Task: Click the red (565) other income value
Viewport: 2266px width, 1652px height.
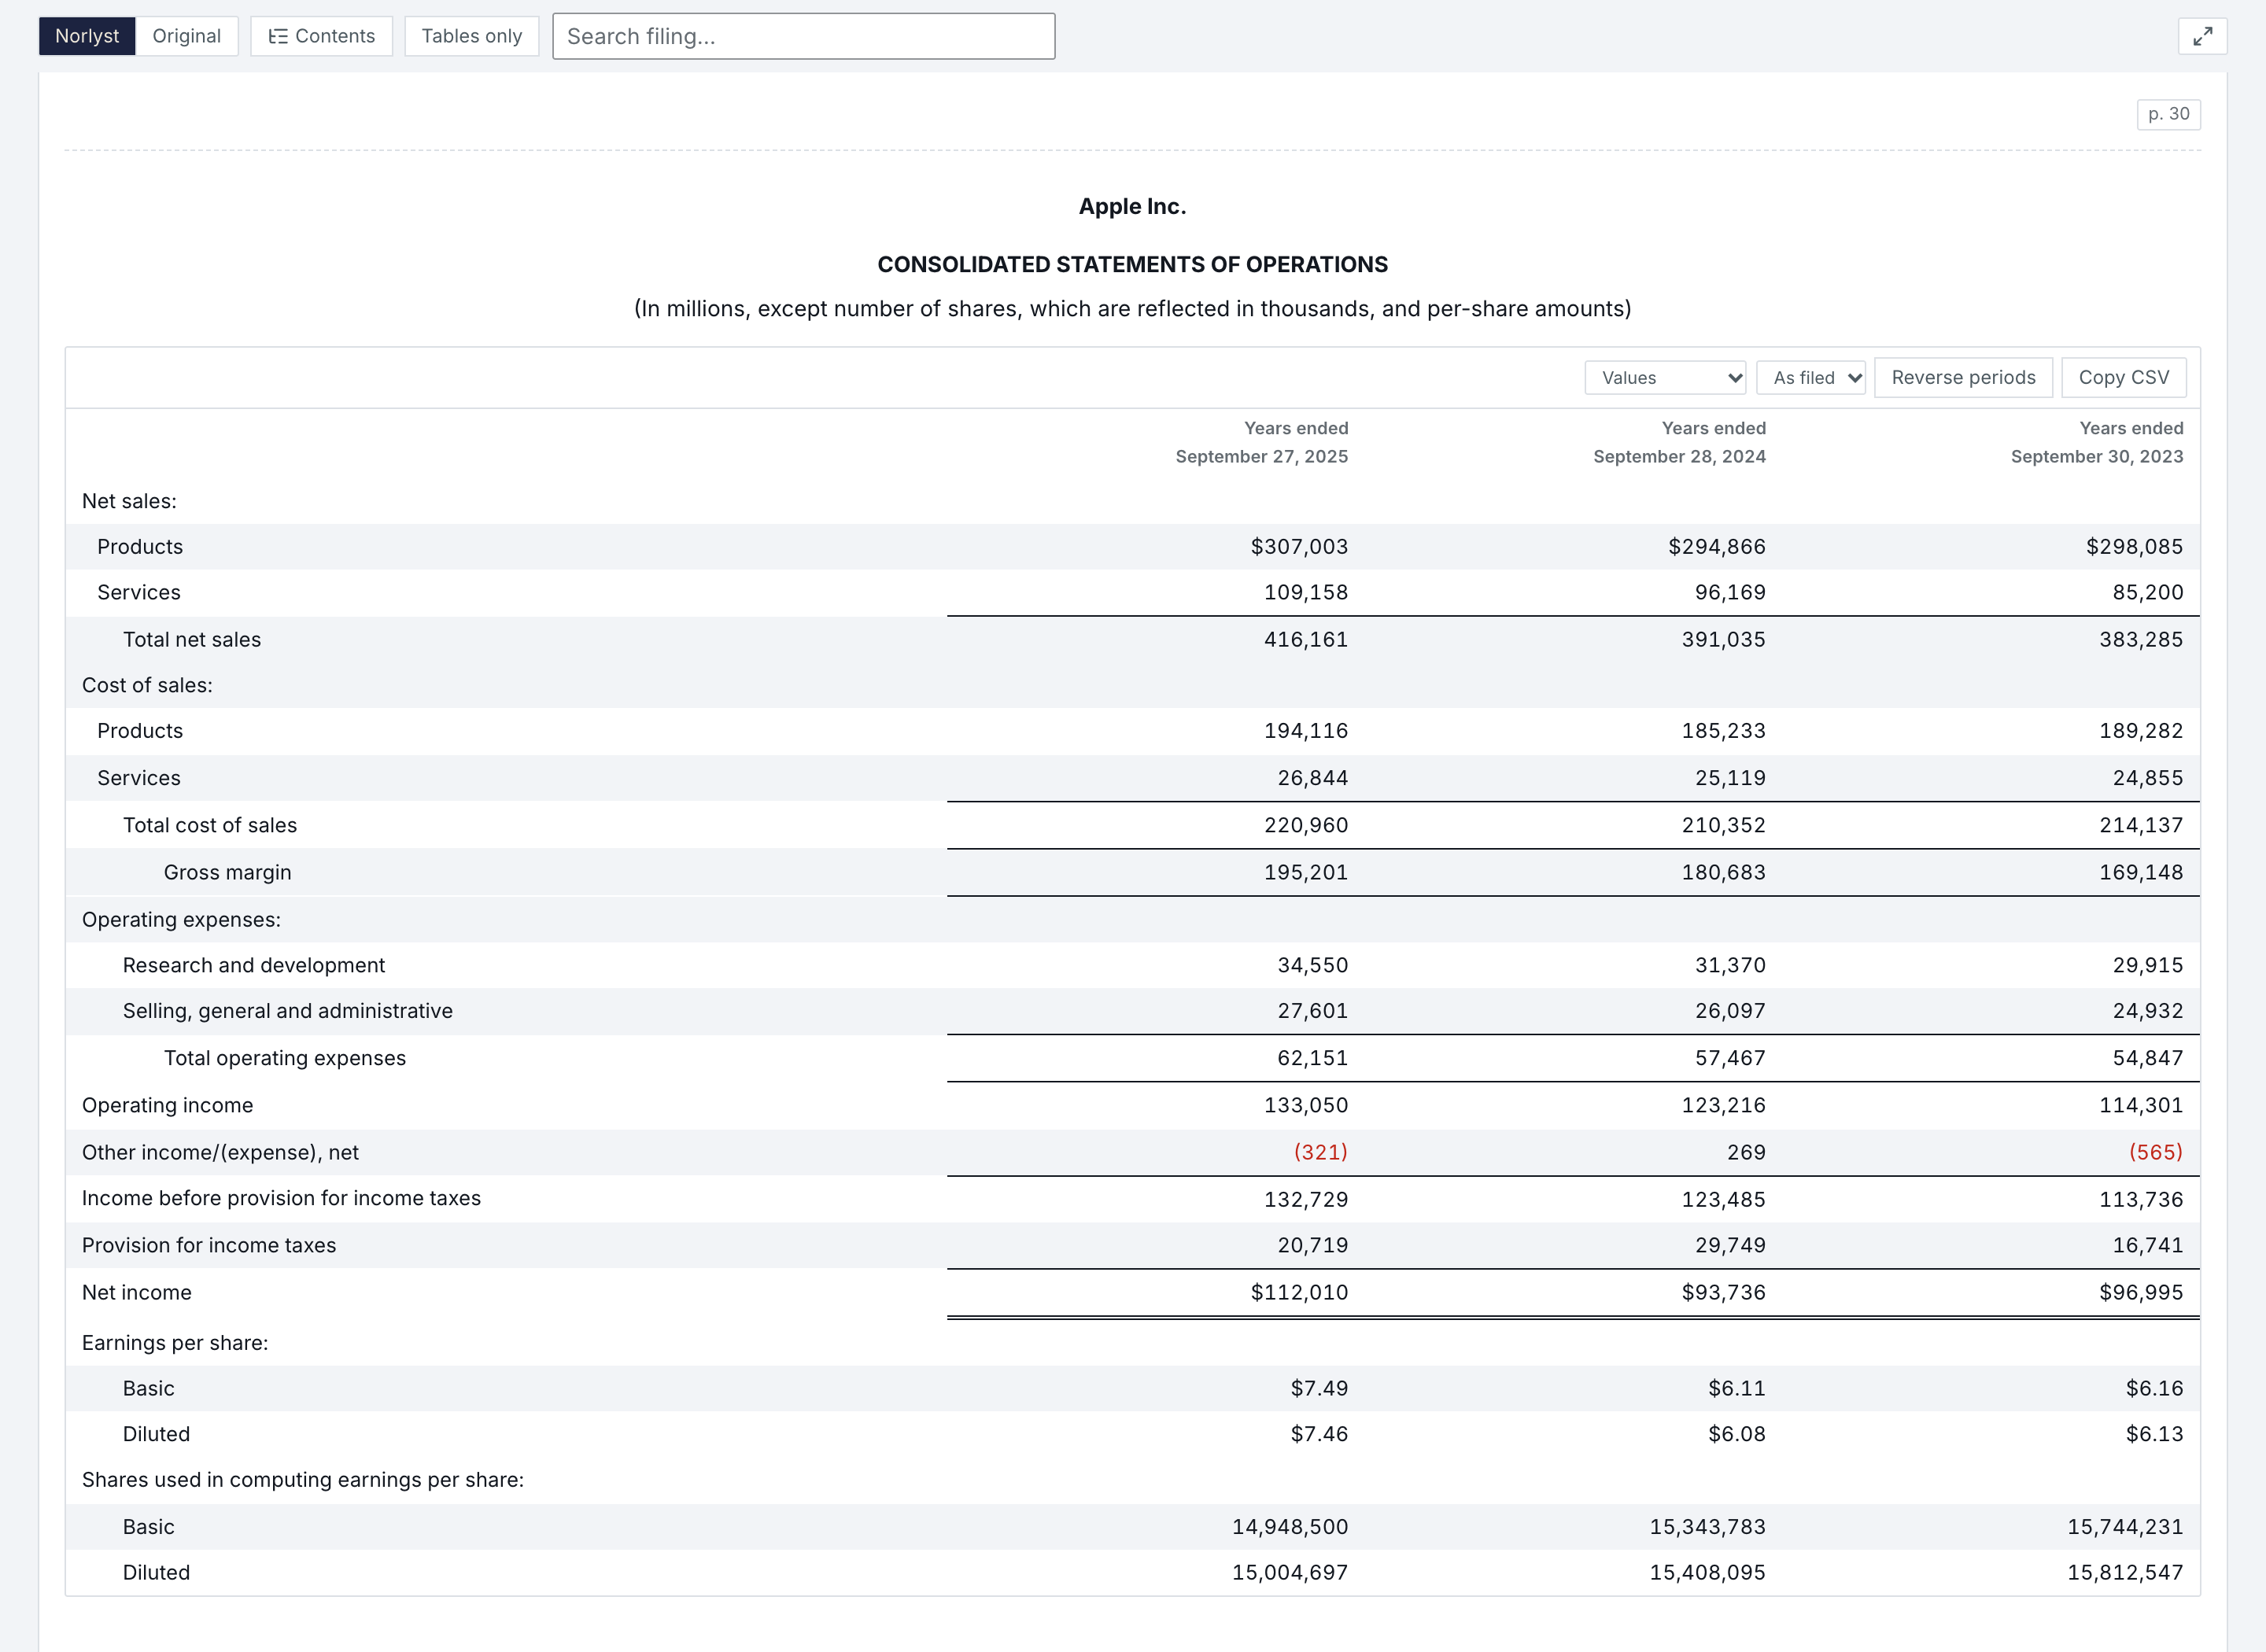Action: pyautogui.click(x=2156, y=1153)
